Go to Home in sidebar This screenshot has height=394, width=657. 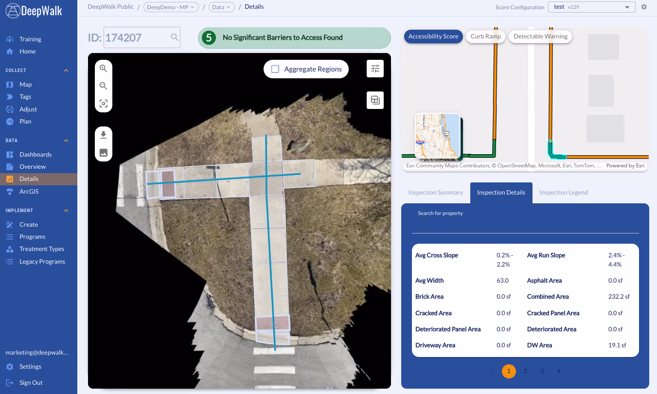[x=27, y=51]
